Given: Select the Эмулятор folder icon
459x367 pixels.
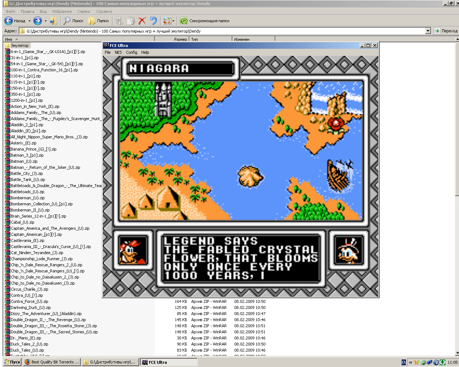Looking at the screenshot, I should (7, 46).
